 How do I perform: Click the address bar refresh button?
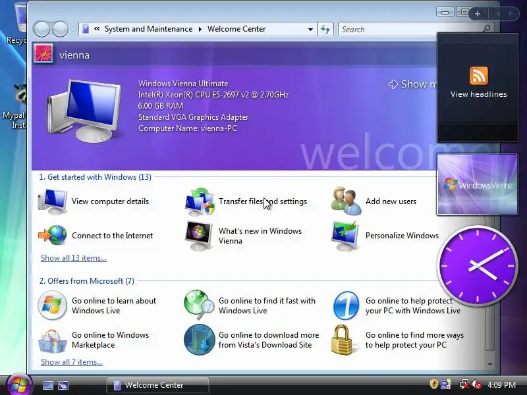pyautogui.click(x=325, y=29)
